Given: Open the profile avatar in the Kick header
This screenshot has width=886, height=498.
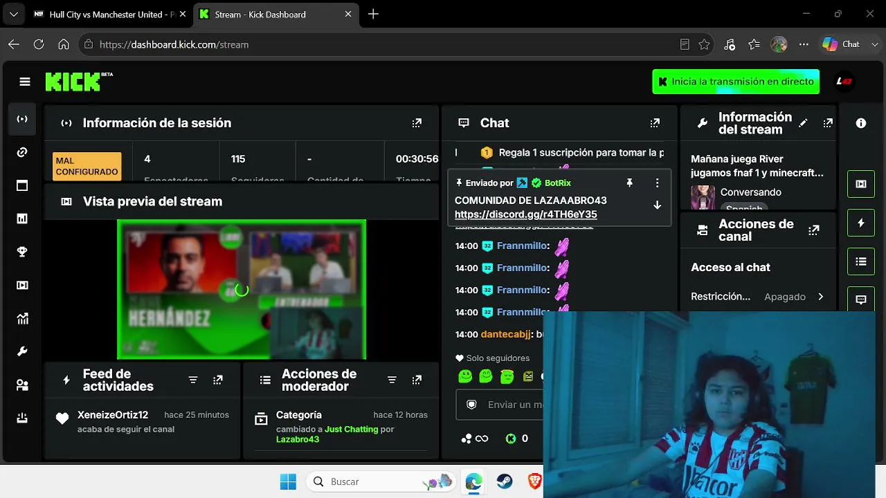Looking at the screenshot, I should click(844, 82).
